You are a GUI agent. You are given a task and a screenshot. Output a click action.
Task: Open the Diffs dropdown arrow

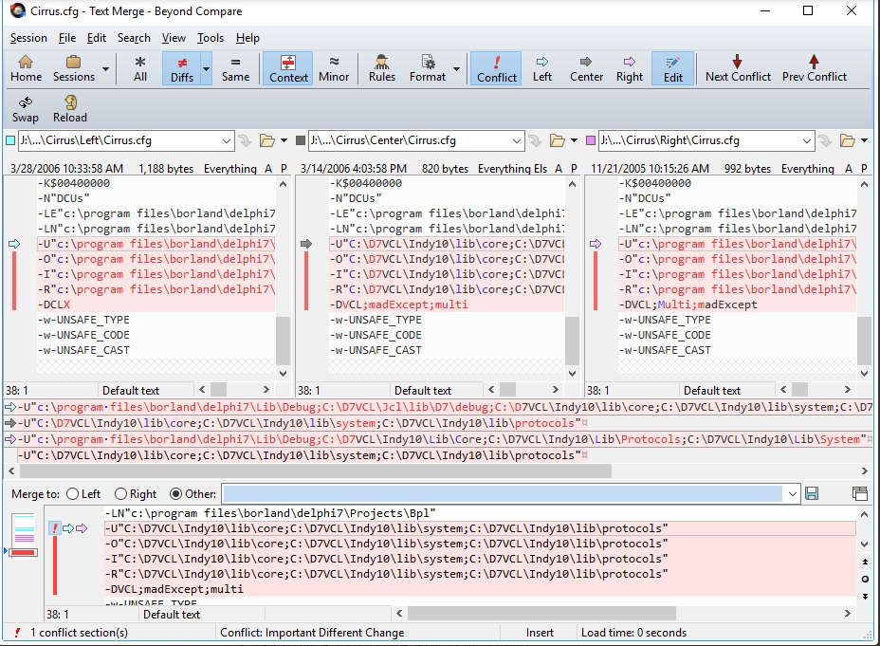coord(207,69)
